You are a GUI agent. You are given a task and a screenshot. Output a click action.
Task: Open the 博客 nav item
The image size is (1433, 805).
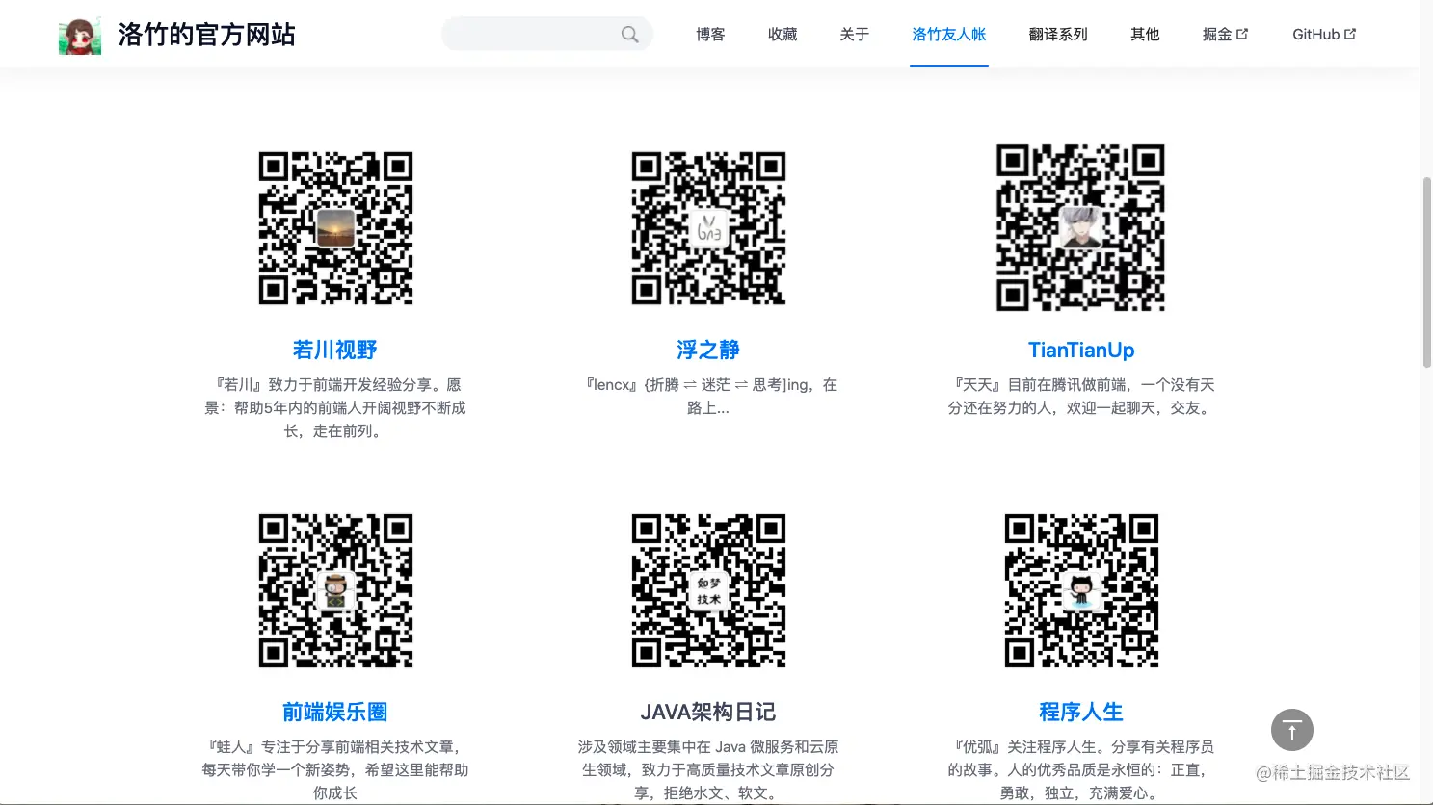710,35
